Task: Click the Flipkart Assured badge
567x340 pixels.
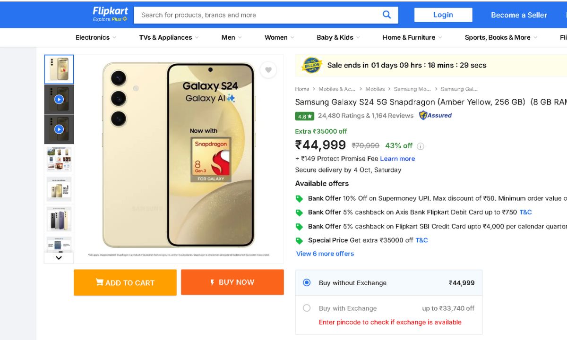Action: [x=435, y=115]
